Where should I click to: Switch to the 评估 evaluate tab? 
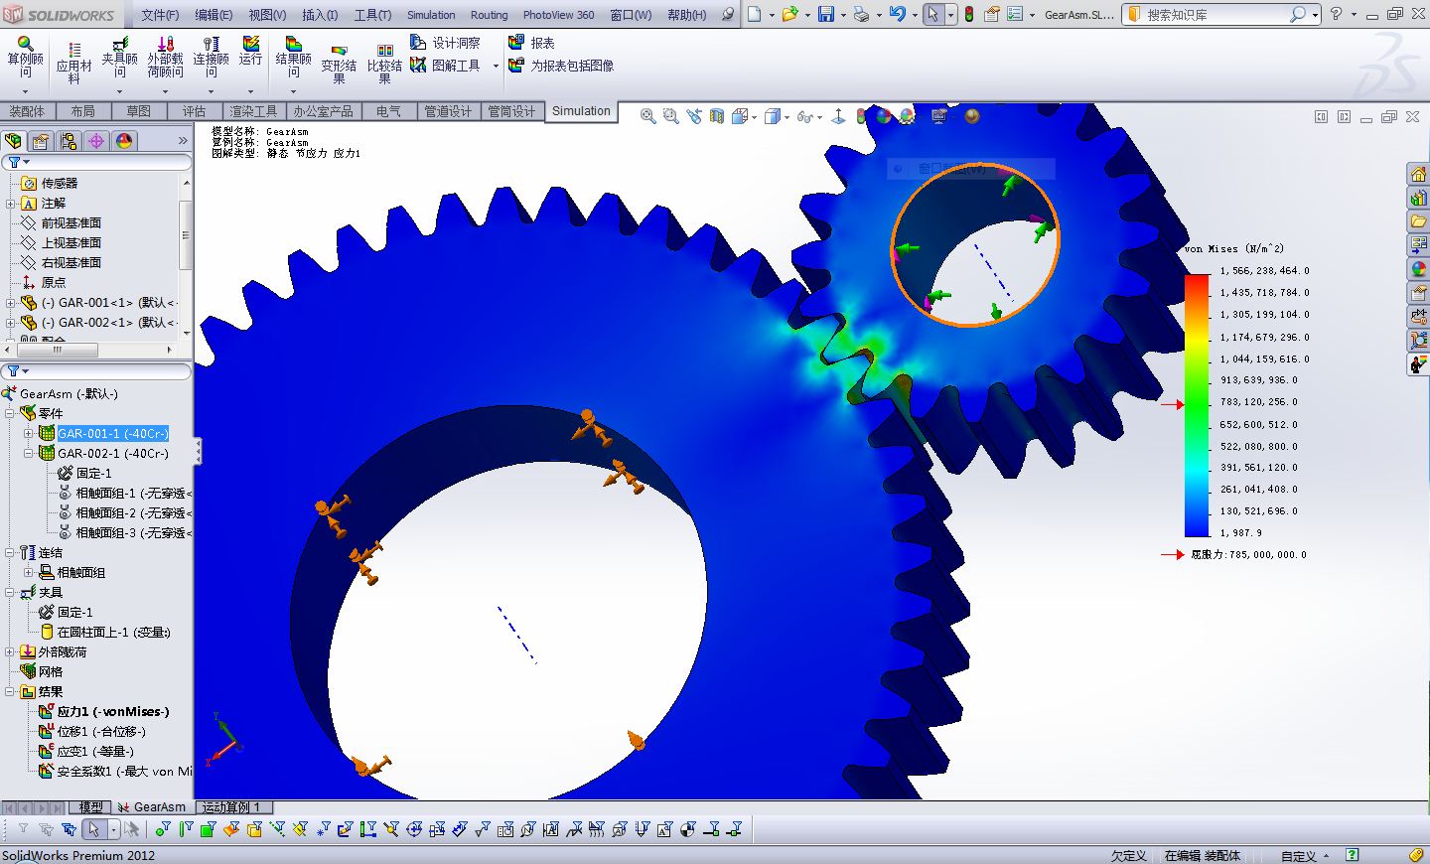194,111
